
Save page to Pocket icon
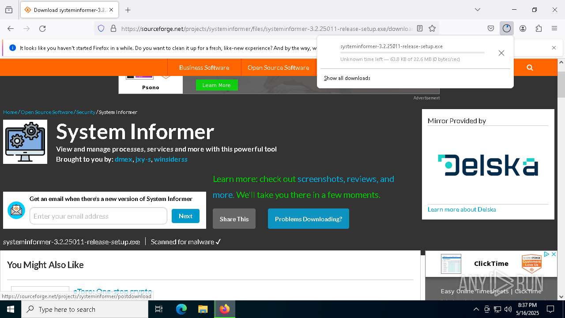click(x=491, y=28)
